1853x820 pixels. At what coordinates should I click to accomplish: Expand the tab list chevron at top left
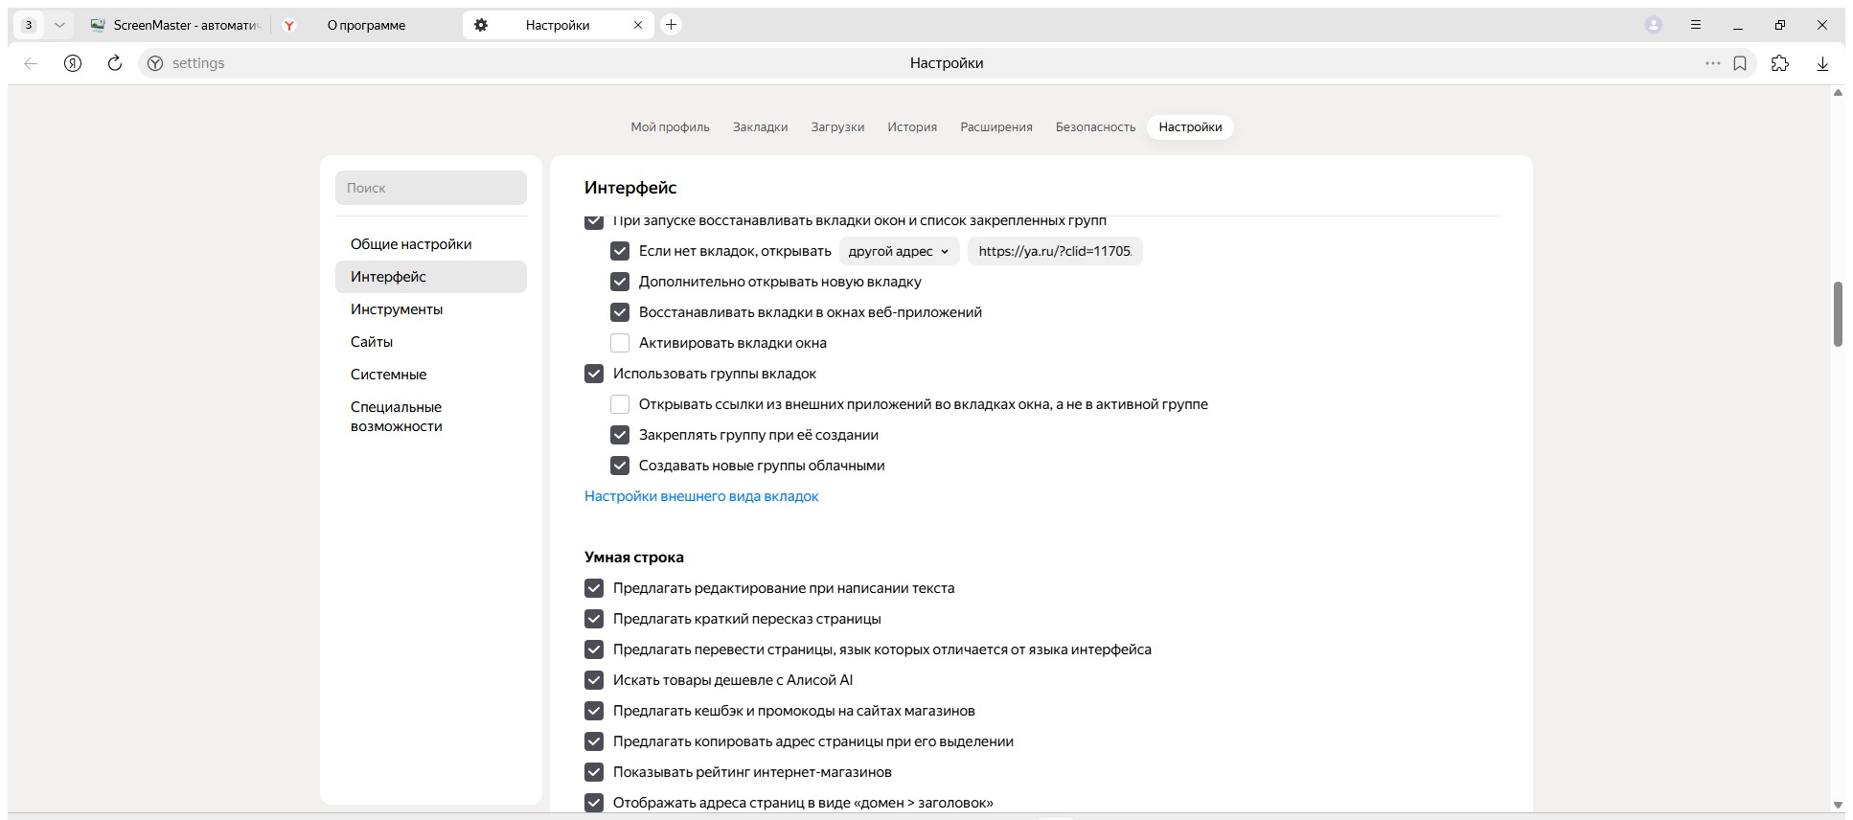pos(59,25)
